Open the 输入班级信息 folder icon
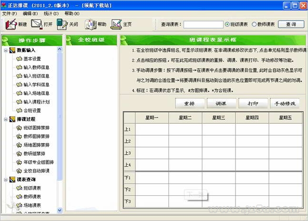The height and width of the screenshot is (221, 308). (19, 76)
